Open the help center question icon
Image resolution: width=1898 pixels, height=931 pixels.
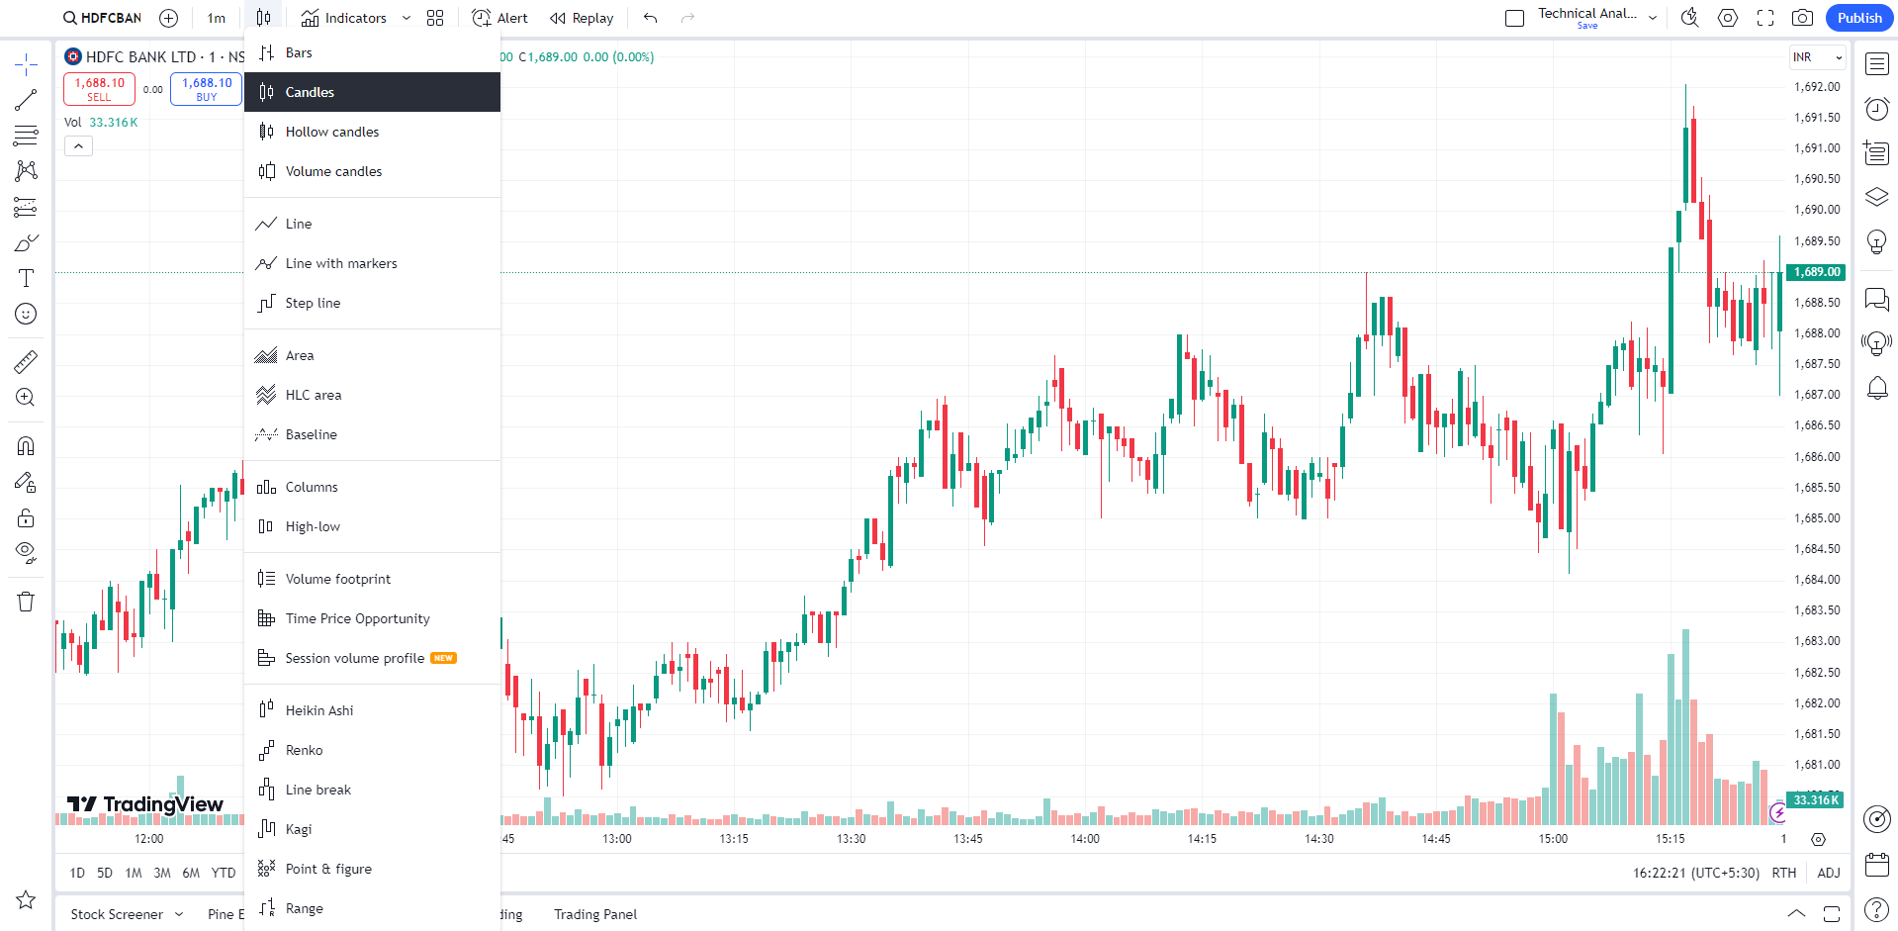point(1876,909)
